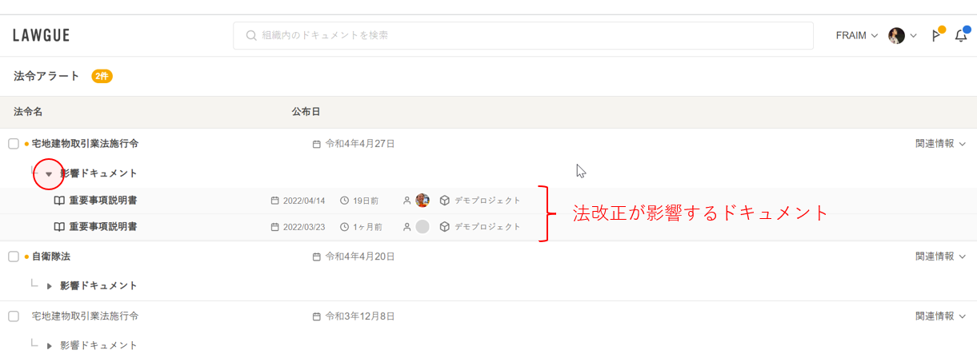This screenshot has width=977, height=362.
Task: Open the FRAIM organization dropdown
Action: point(857,36)
